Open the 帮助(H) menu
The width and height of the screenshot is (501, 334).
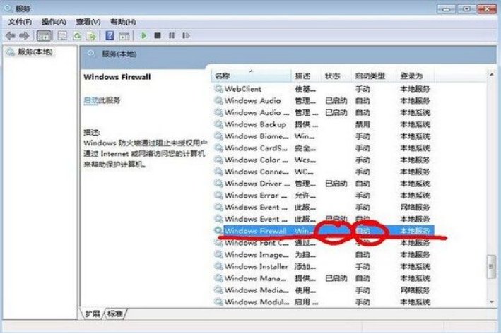pyautogui.click(x=123, y=22)
